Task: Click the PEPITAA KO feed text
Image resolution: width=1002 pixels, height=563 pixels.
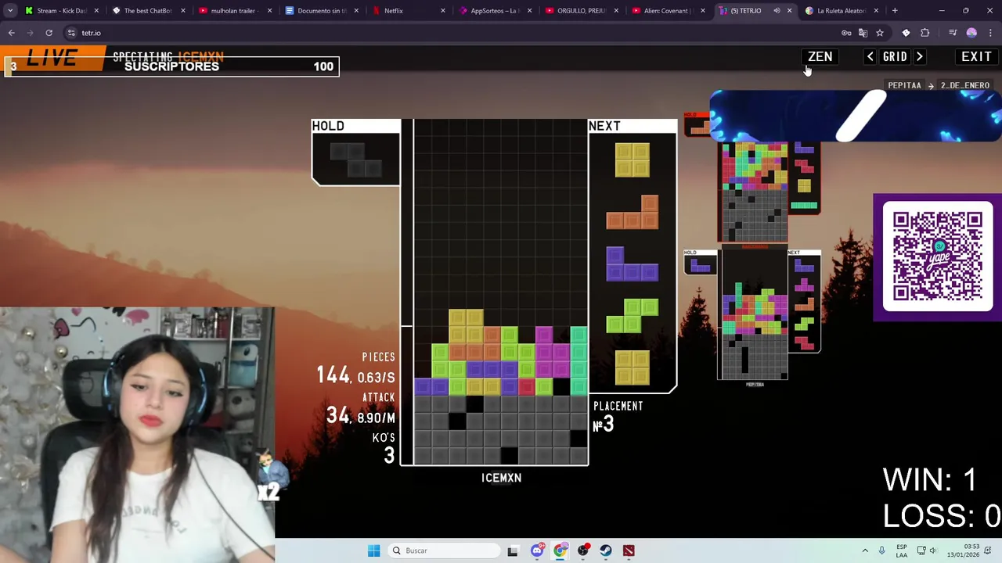Action: point(904,85)
